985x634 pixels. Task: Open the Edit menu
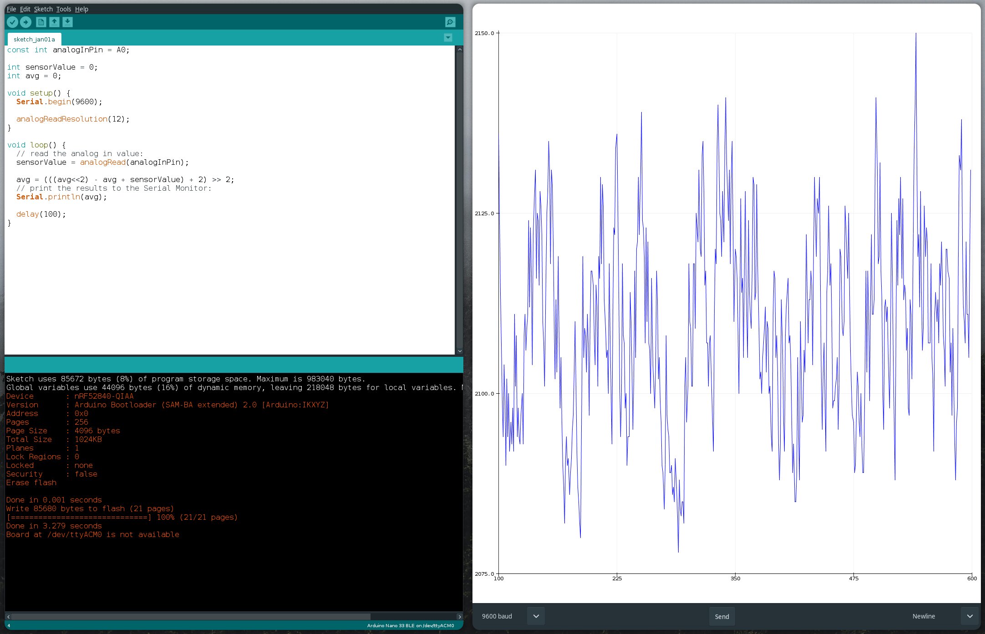click(x=25, y=9)
